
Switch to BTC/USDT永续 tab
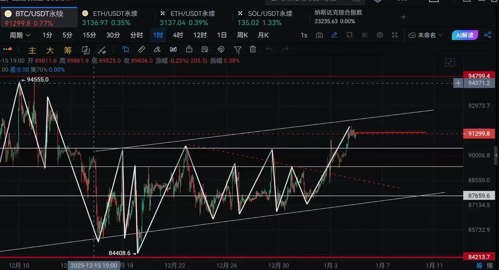pyautogui.click(x=39, y=18)
